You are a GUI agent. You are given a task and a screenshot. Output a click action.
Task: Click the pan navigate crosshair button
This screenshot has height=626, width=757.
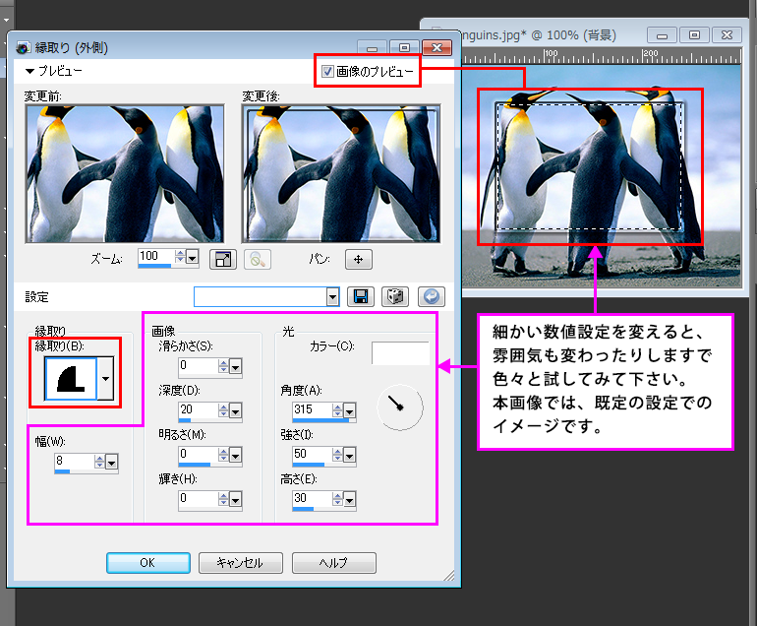tap(358, 259)
